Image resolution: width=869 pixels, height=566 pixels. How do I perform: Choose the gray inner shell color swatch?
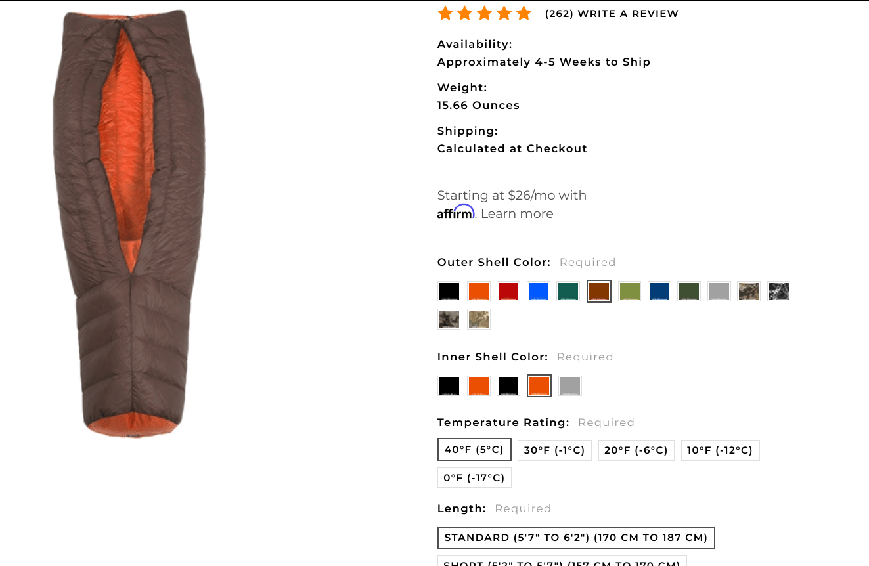pos(570,386)
